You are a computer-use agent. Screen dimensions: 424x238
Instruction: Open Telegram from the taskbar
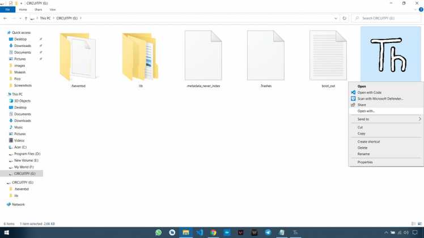(268, 232)
